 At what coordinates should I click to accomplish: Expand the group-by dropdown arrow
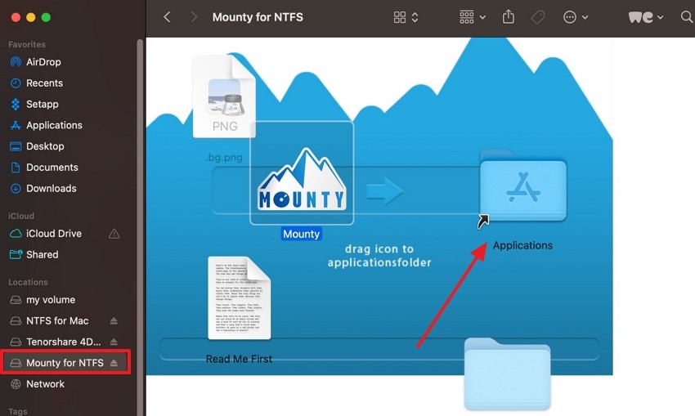482,17
